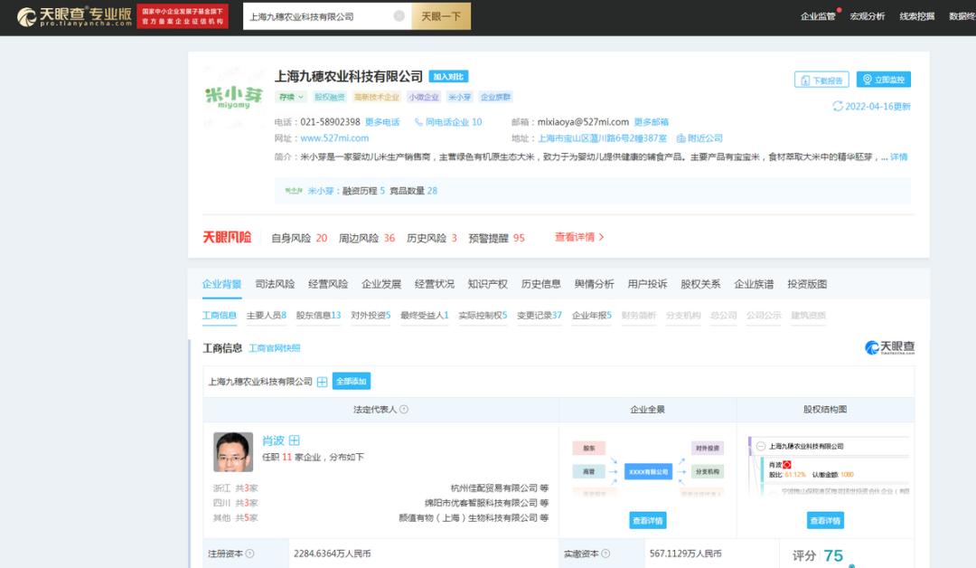Click 肖波's profile photo
The height and width of the screenshot is (568, 976).
pos(234,450)
